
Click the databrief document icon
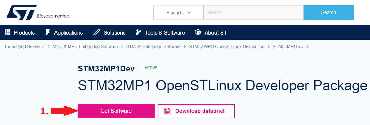(167, 111)
